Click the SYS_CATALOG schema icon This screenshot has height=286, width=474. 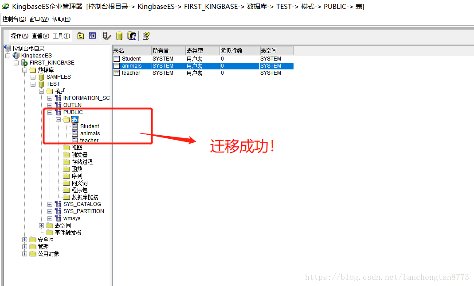pos(58,204)
